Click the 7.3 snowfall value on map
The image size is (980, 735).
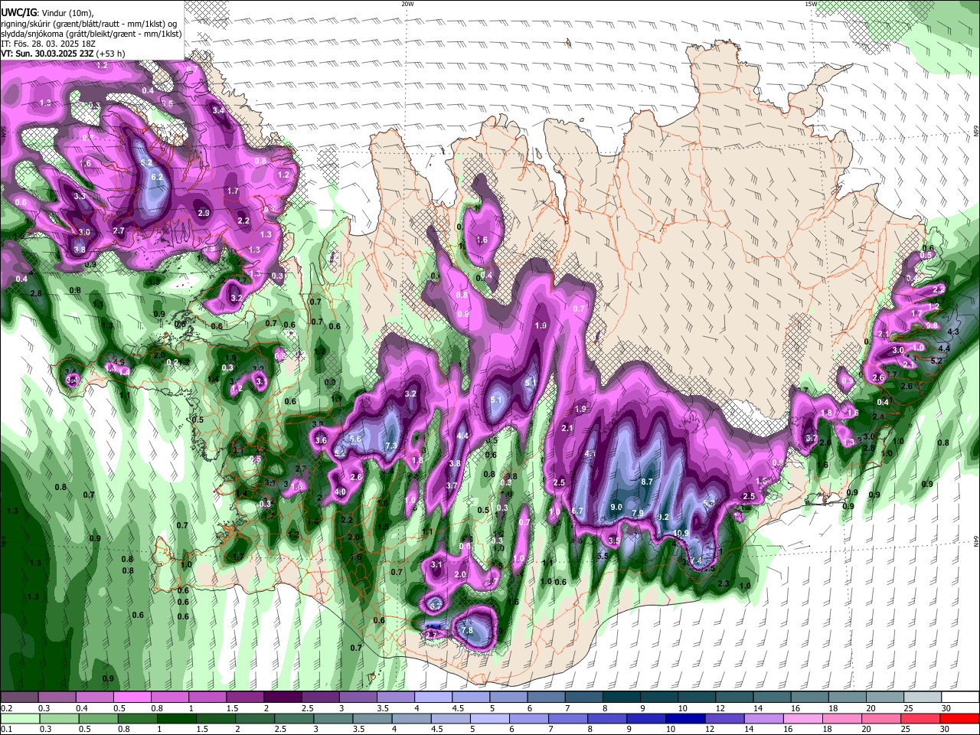[x=391, y=446]
